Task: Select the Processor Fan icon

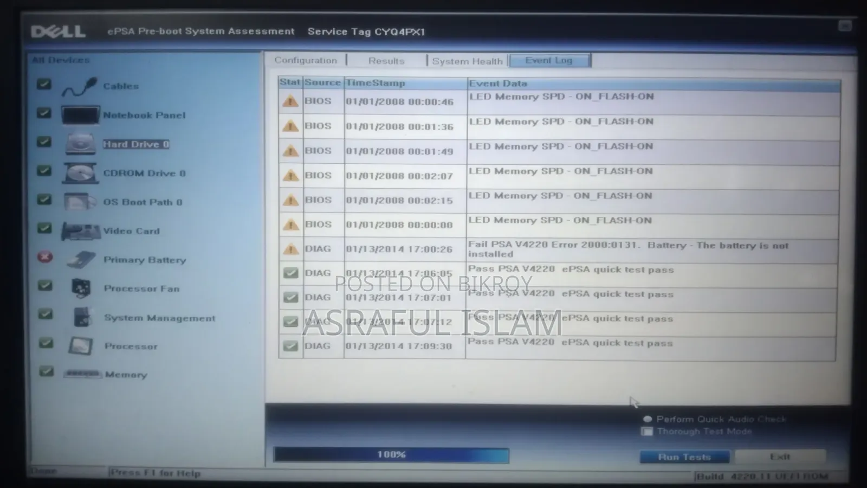Action: [x=81, y=288]
